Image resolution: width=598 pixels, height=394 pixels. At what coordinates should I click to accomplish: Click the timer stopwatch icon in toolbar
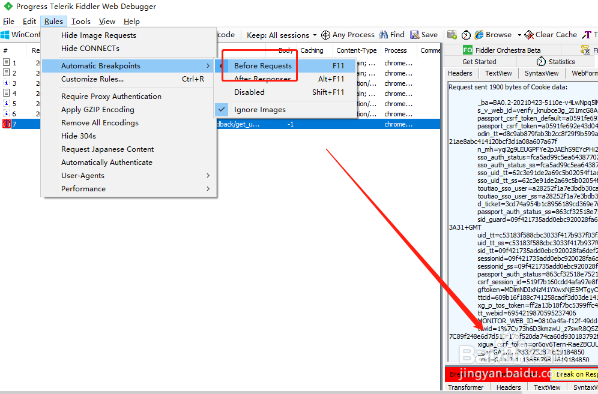(466, 35)
